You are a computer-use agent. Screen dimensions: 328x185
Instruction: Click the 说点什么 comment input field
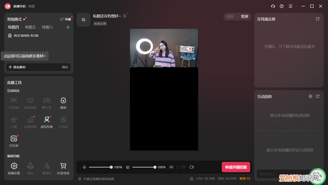[x=284, y=174]
